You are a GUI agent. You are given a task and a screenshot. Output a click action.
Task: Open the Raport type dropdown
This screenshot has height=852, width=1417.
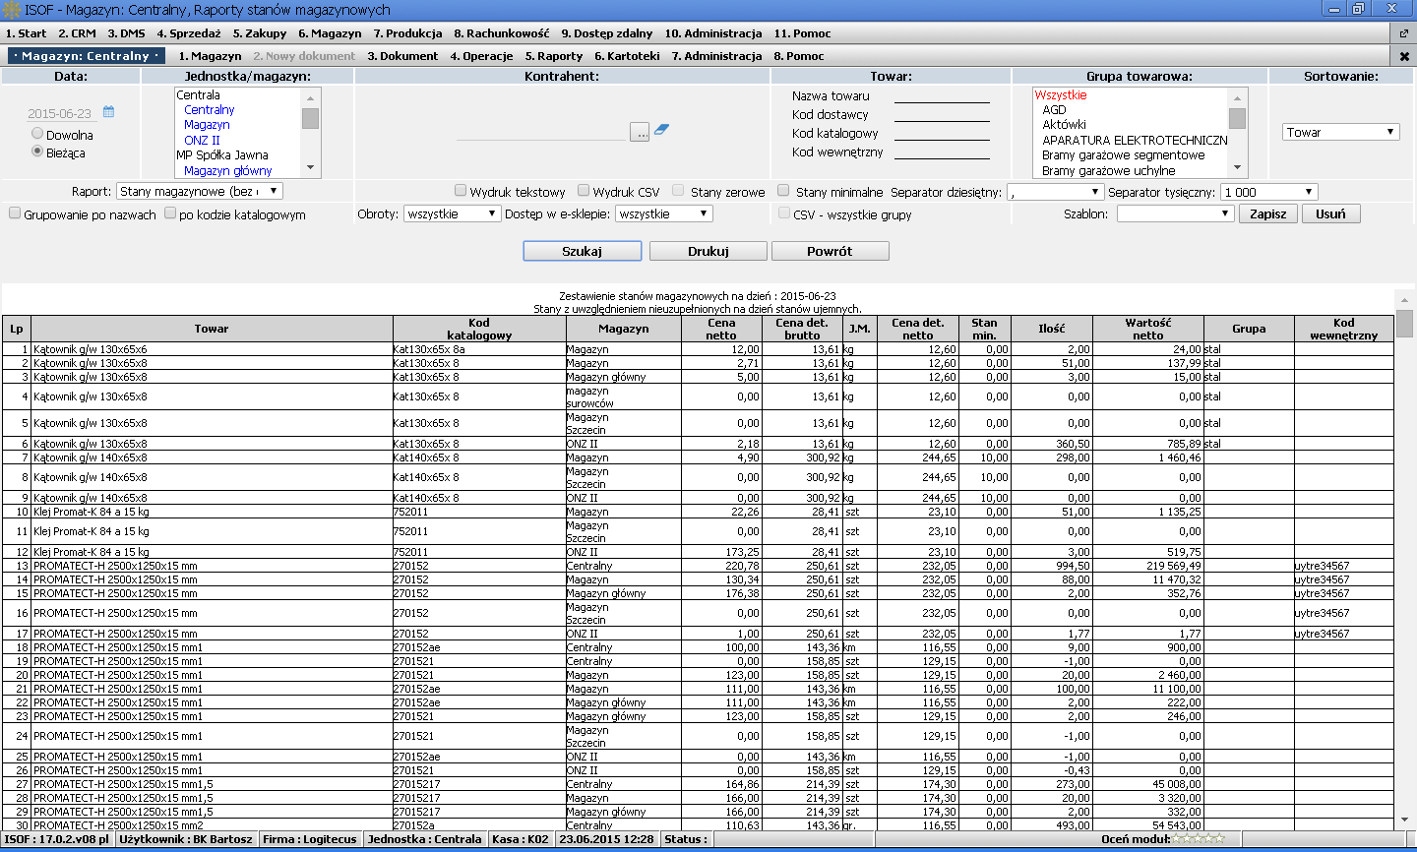(200, 192)
